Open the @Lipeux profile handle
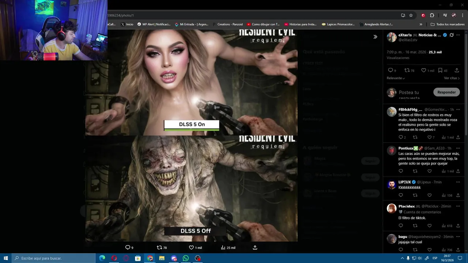468x263 pixels. click(x=423, y=182)
